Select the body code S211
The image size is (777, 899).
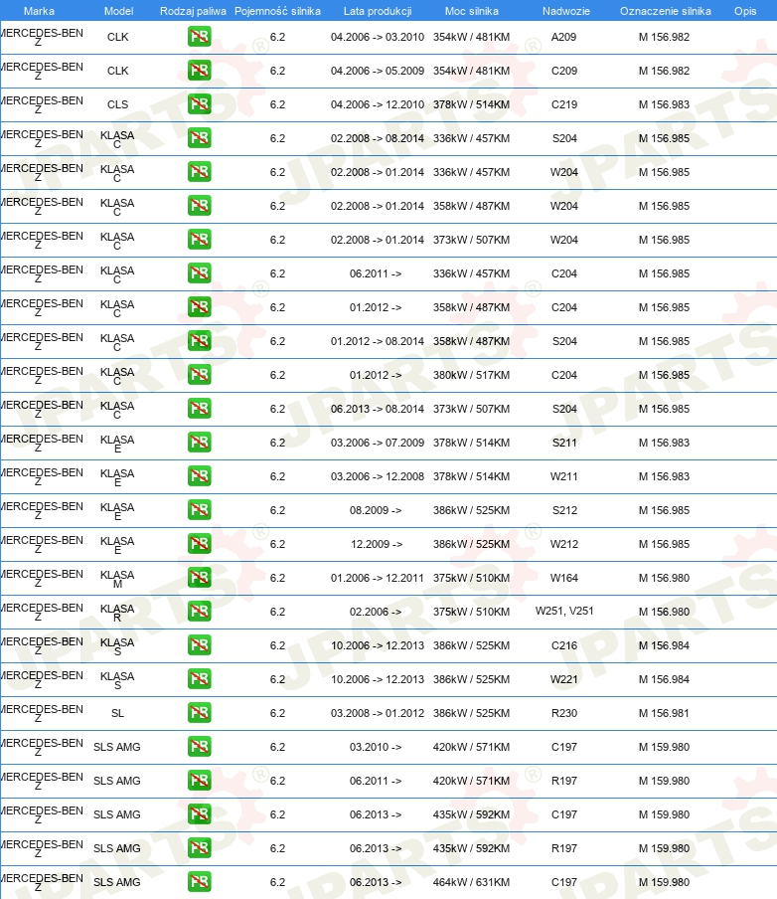[x=563, y=443]
